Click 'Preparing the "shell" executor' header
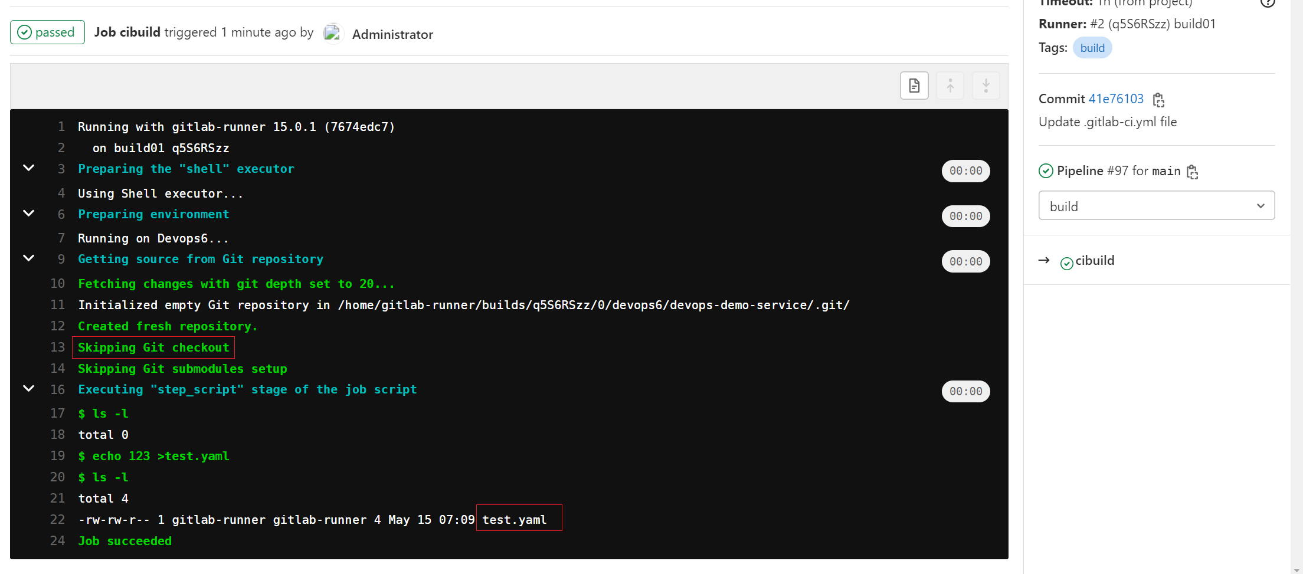Screen dimensions: 1303x574 point(186,169)
